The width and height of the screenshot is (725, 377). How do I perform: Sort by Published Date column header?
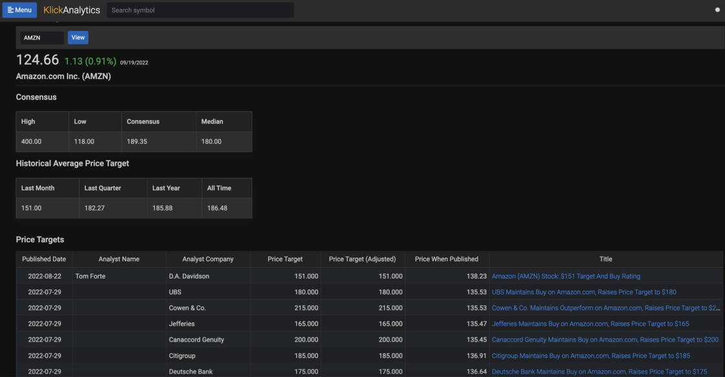(44, 259)
